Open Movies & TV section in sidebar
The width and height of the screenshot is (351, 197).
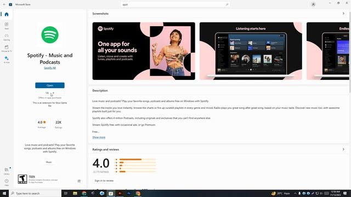pyautogui.click(x=7, y=48)
